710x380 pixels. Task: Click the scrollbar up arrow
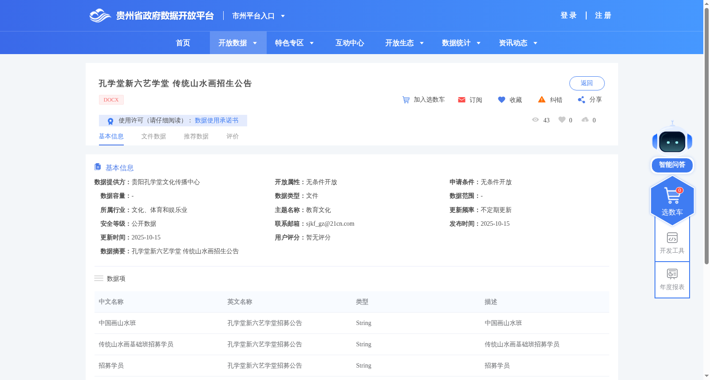click(x=706, y=3)
